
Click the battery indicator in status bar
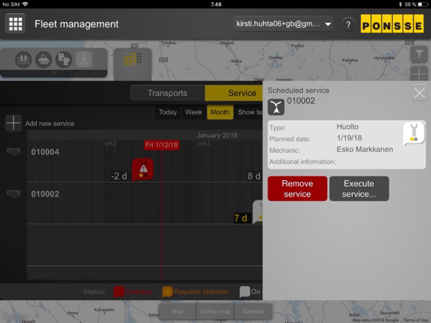pyautogui.click(x=422, y=4)
